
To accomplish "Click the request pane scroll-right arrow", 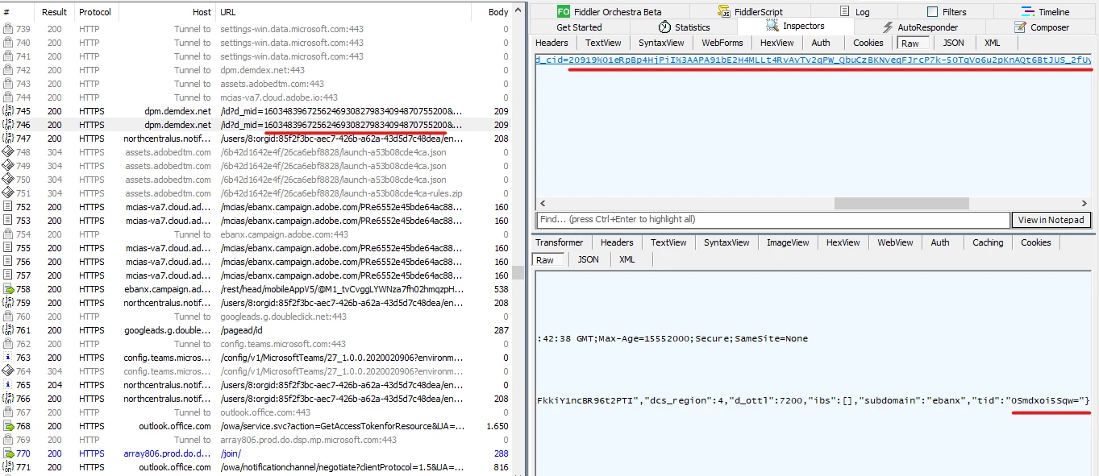I will [x=1085, y=204].
